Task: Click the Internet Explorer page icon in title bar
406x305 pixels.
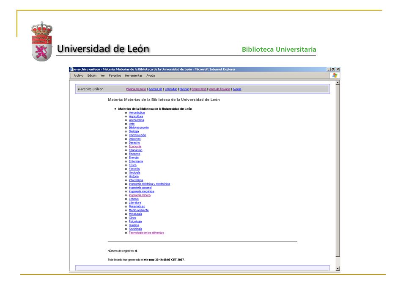Action: pyautogui.click(x=71, y=69)
